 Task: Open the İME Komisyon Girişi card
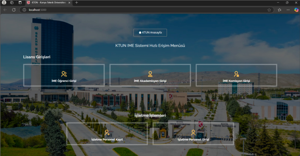tap(236, 75)
